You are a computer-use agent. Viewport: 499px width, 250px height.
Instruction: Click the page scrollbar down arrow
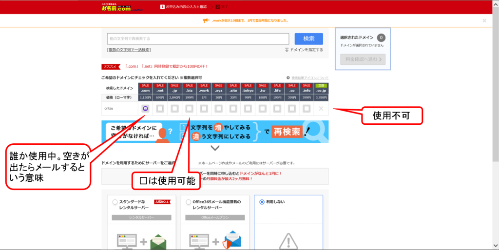click(496, 246)
